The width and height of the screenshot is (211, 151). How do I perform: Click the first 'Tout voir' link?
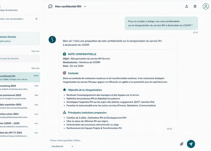click(36, 51)
